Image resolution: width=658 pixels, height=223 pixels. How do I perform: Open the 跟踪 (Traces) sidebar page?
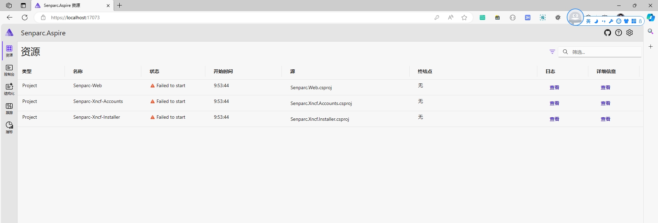pyautogui.click(x=9, y=108)
